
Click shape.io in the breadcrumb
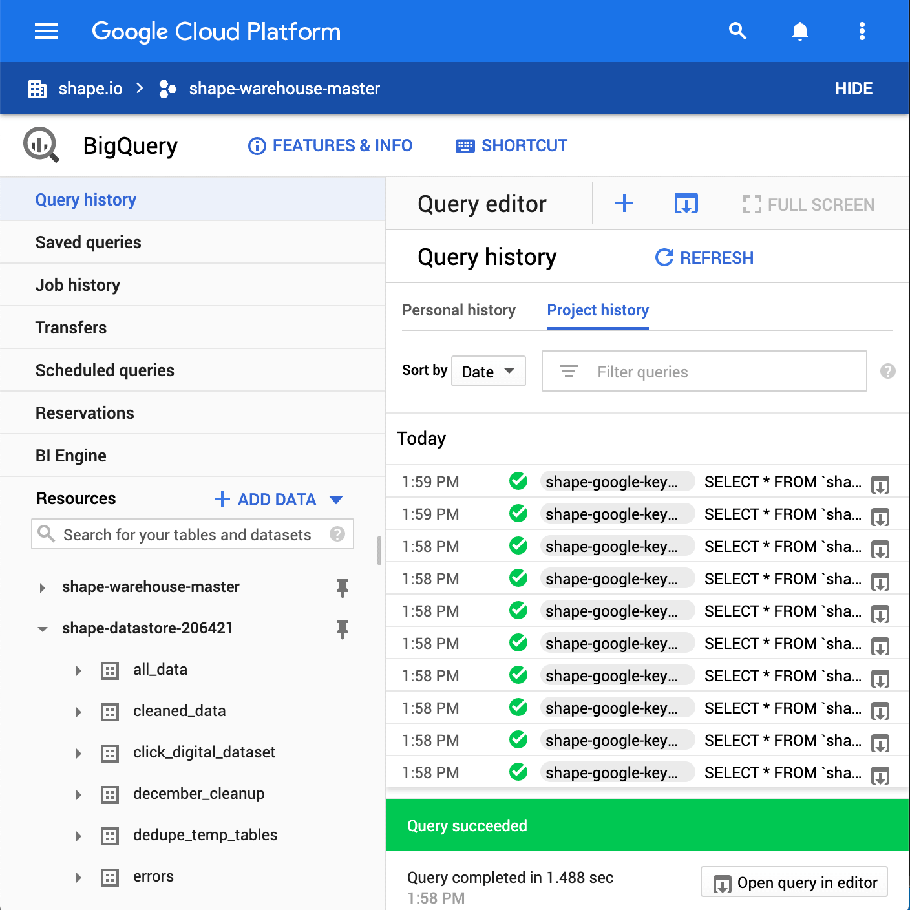(90, 89)
